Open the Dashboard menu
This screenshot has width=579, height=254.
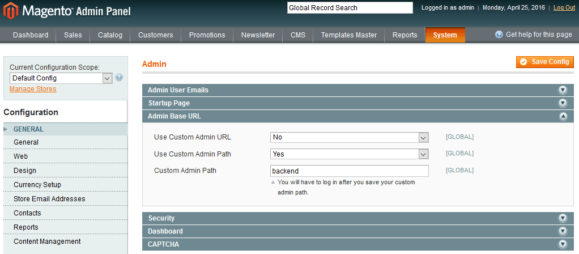pyautogui.click(x=31, y=35)
